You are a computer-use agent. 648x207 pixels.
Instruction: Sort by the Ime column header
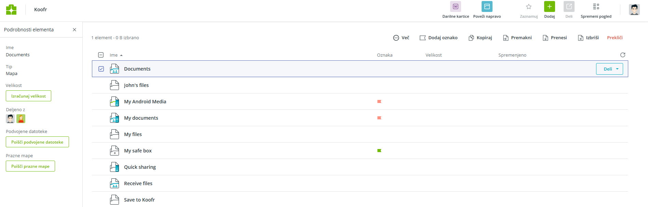[116, 55]
